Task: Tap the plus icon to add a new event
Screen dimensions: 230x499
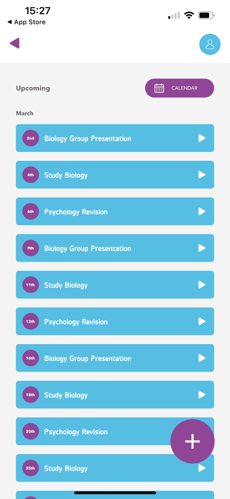Action: tap(192, 441)
